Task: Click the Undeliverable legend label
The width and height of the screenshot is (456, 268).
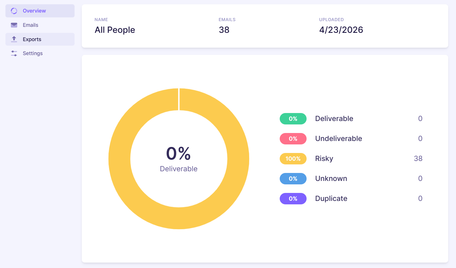Action: click(x=339, y=139)
